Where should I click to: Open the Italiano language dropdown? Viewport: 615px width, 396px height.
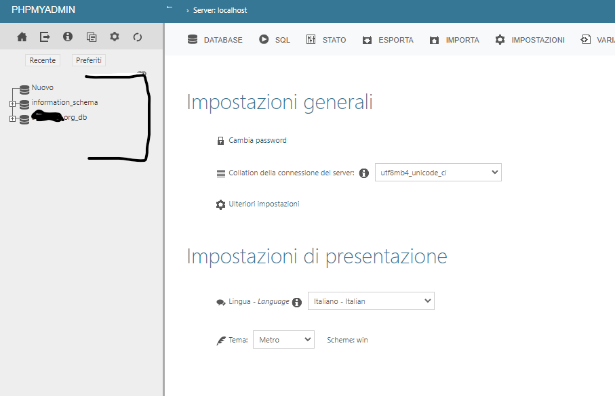tap(371, 301)
